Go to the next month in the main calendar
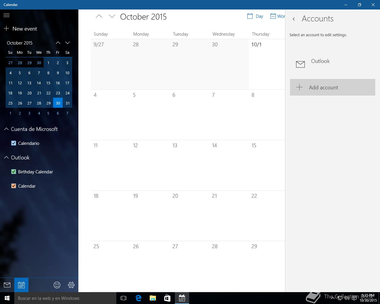This screenshot has width=380, height=304. pos(112,17)
